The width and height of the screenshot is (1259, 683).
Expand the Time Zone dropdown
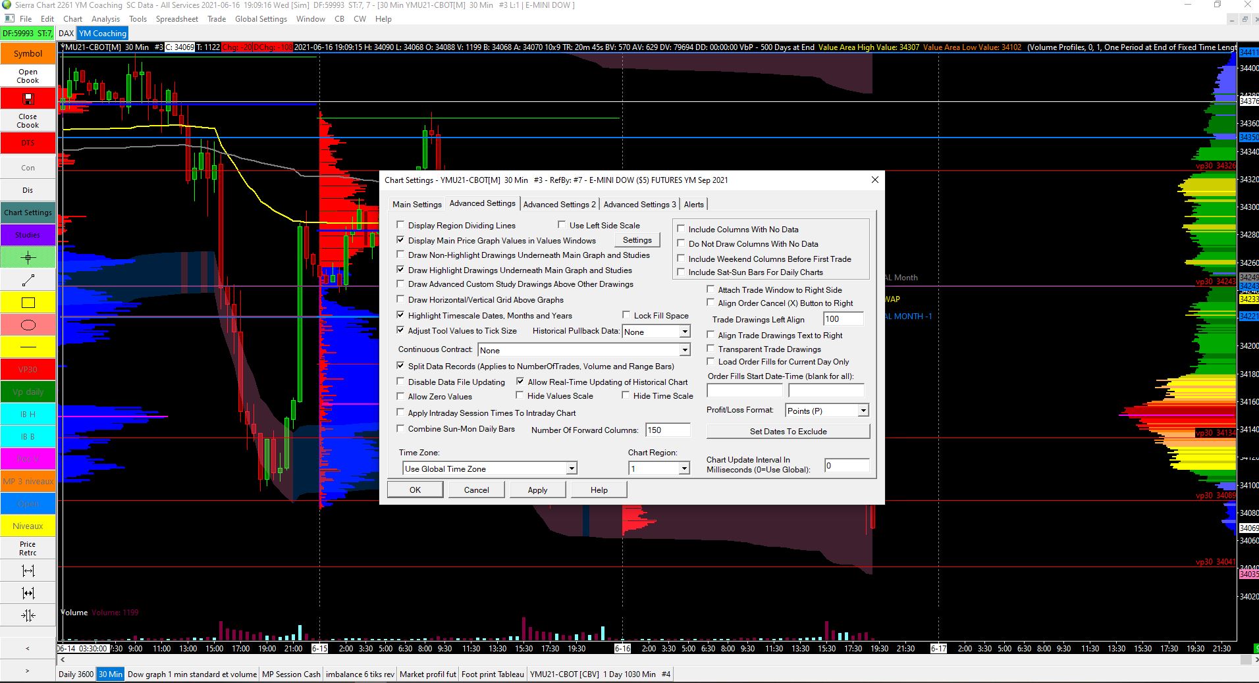[572, 468]
